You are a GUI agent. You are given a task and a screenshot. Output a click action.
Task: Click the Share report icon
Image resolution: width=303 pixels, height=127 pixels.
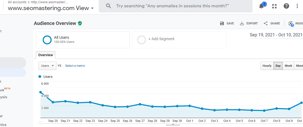pyautogui.click(x=266, y=23)
